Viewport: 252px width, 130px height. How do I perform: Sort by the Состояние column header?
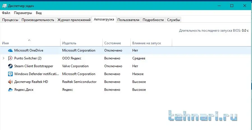click(116, 42)
